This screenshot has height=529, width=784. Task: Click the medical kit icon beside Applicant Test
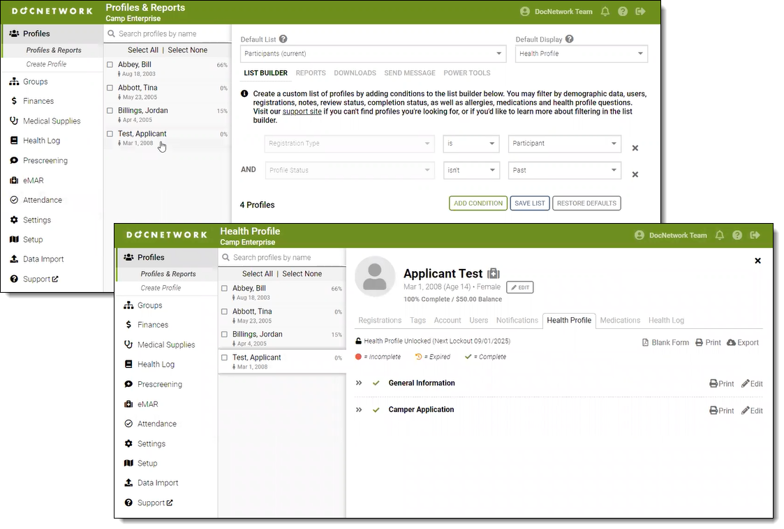494,274
